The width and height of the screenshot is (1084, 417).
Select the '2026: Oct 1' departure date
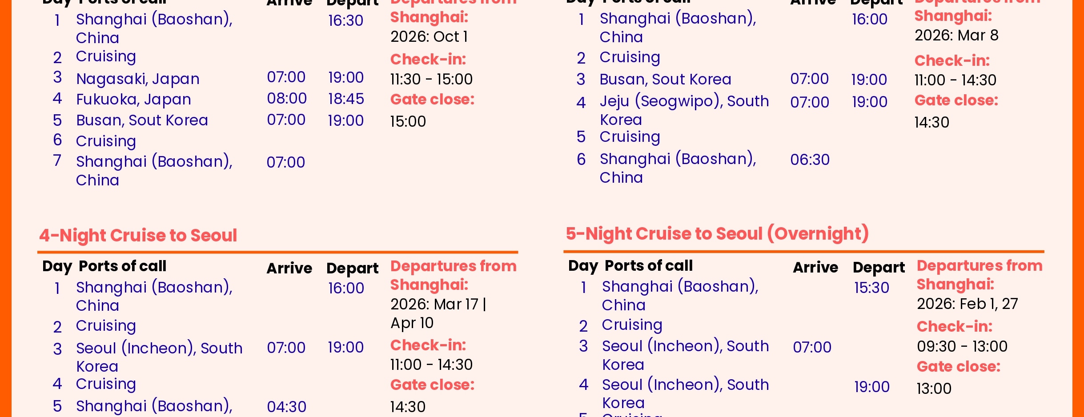tap(429, 36)
